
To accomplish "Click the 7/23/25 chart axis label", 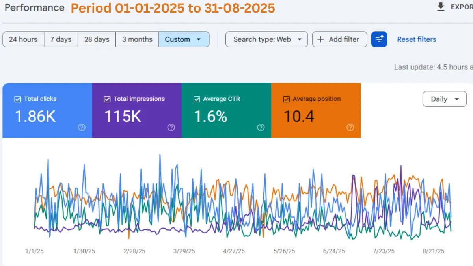I will pos(384,251).
